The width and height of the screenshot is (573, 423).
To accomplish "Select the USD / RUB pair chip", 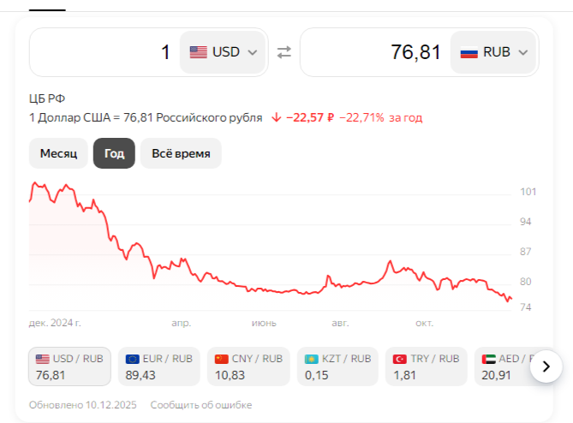I will [x=69, y=366].
